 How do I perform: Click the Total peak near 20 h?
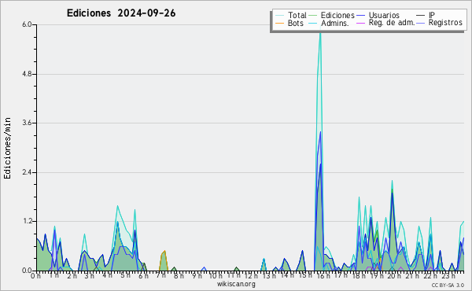(x=392, y=181)
